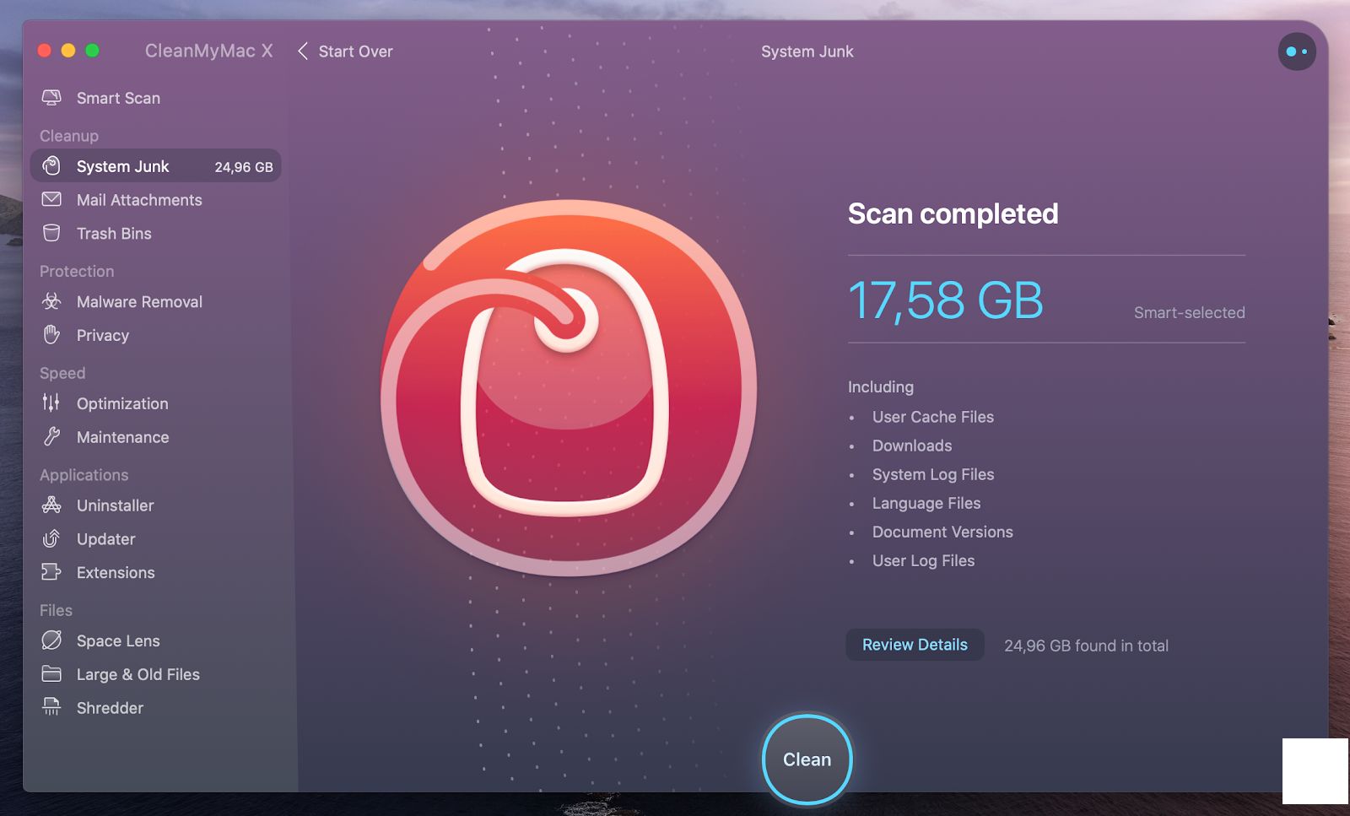Select System Junk in the sidebar
This screenshot has height=816, width=1350.
(x=156, y=166)
